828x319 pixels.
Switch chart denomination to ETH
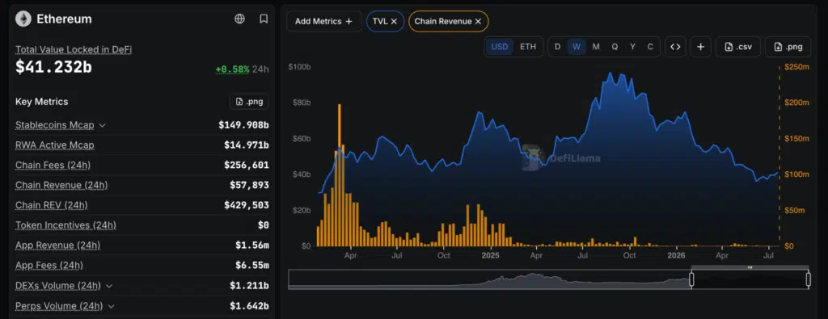click(x=528, y=46)
